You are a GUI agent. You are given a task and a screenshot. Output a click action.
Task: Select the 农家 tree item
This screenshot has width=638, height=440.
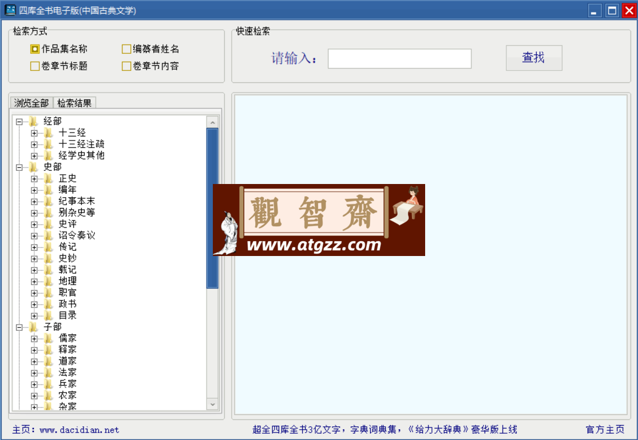(68, 395)
